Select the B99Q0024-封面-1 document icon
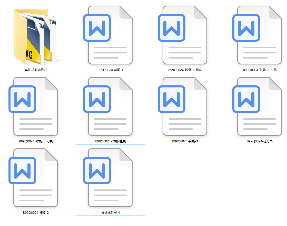 click(108, 35)
